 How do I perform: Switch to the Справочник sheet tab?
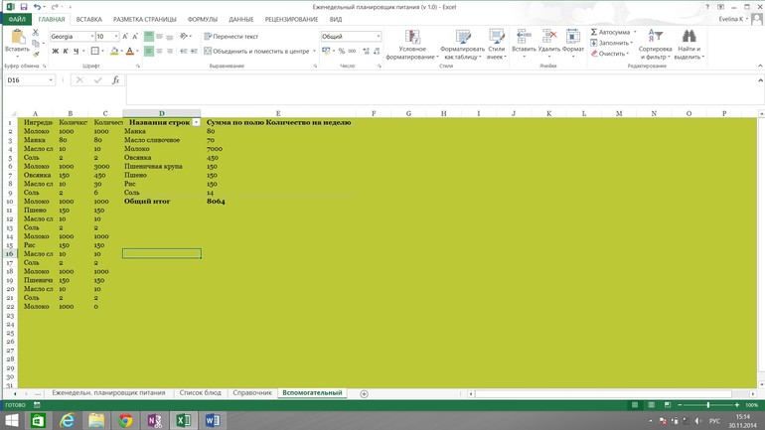click(x=251, y=393)
